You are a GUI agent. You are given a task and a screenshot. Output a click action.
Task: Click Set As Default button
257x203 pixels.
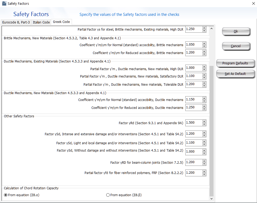click(x=235, y=74)
